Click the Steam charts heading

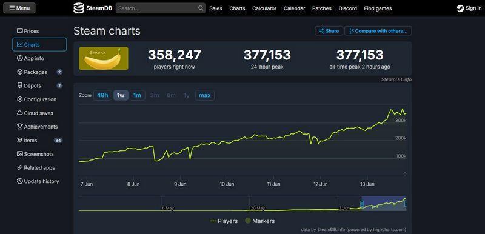click(107, 31)
